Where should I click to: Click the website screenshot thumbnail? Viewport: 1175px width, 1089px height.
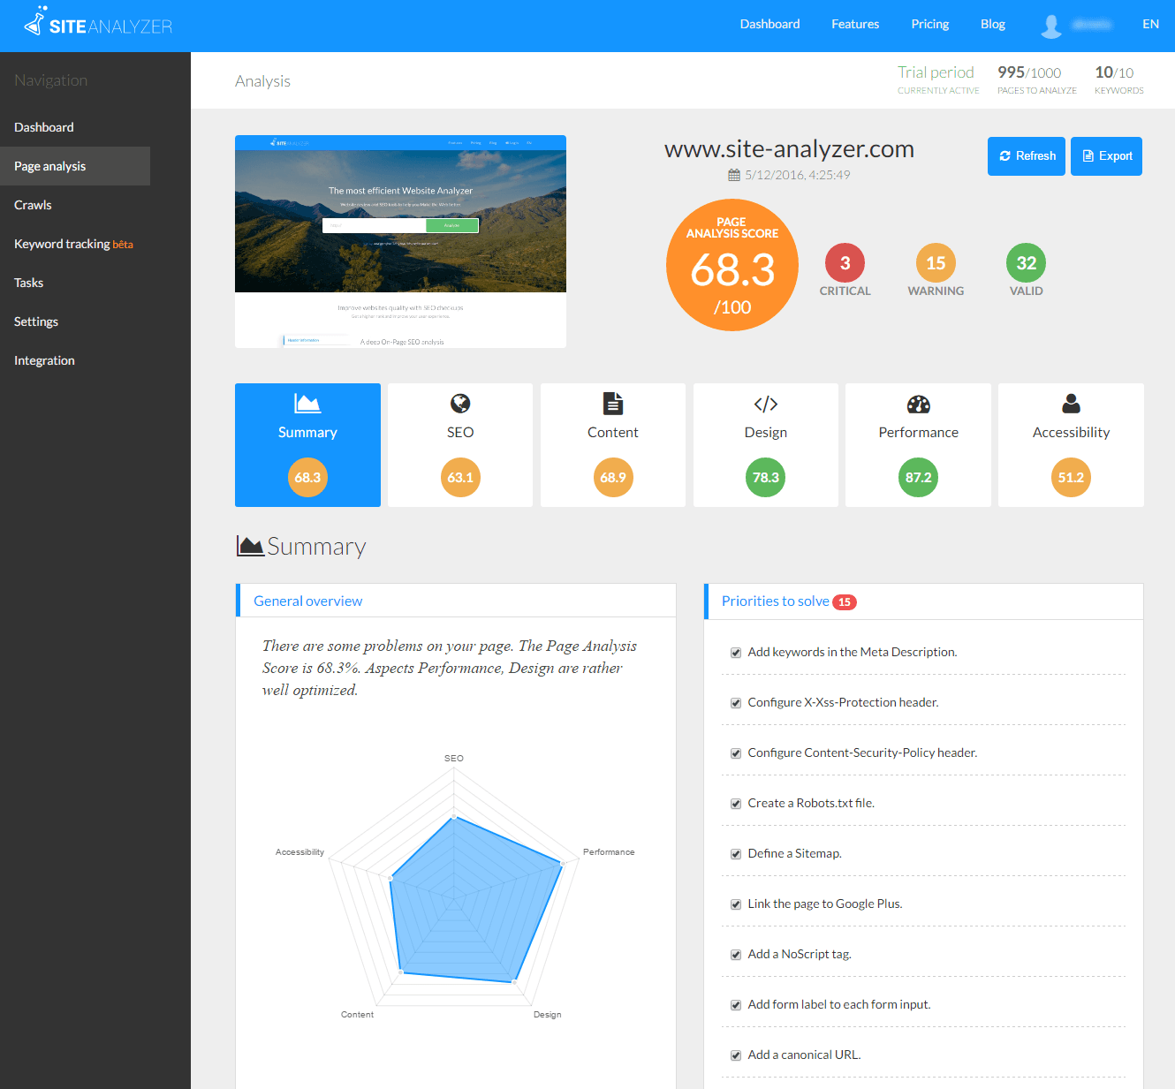coord(400,241)
